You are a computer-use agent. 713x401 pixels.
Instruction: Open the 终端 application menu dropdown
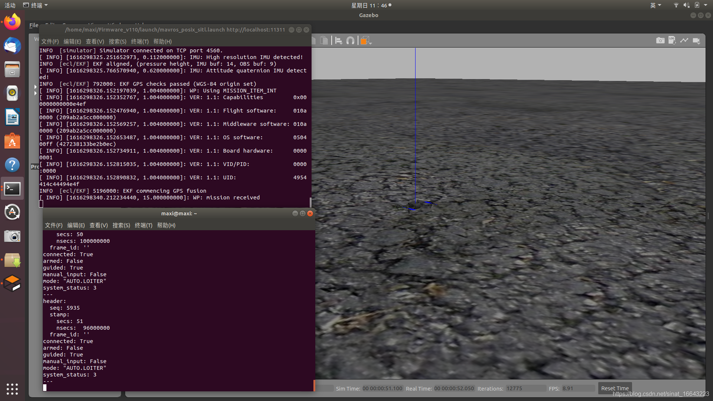[36, 5]
